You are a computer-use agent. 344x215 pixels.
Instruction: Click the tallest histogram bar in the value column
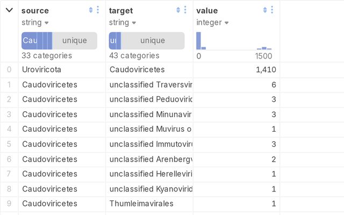[x=198, y=41]
